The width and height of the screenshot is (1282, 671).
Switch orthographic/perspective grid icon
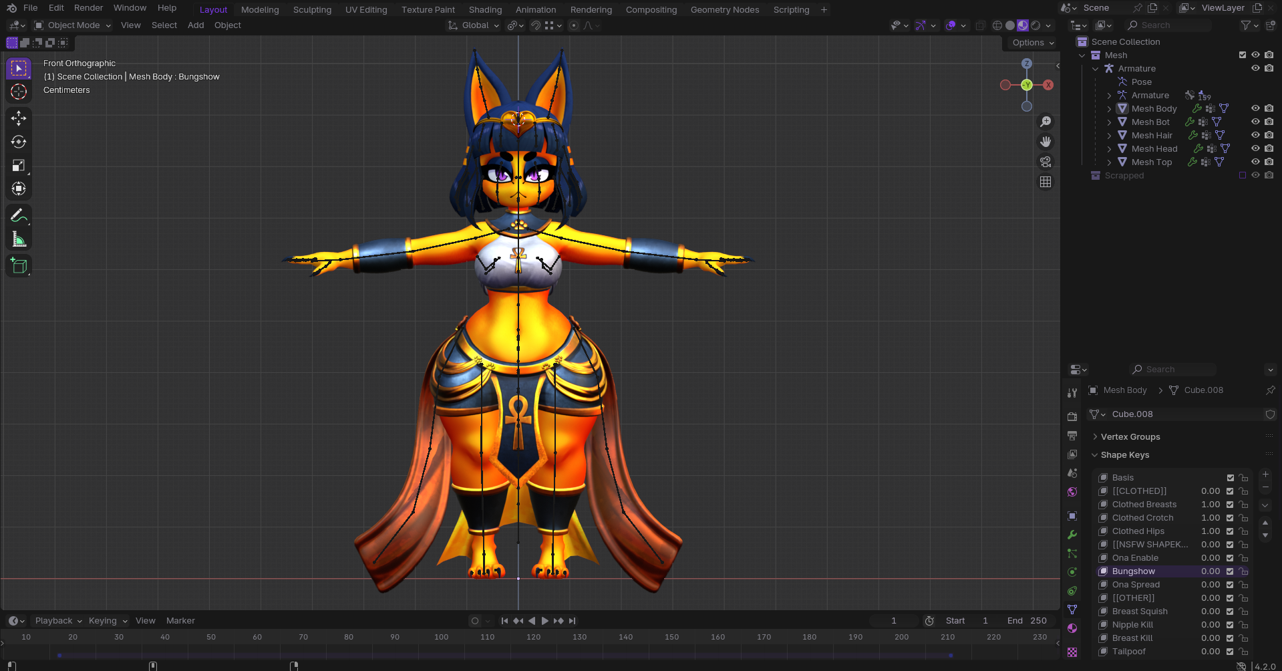[1046, 182]
